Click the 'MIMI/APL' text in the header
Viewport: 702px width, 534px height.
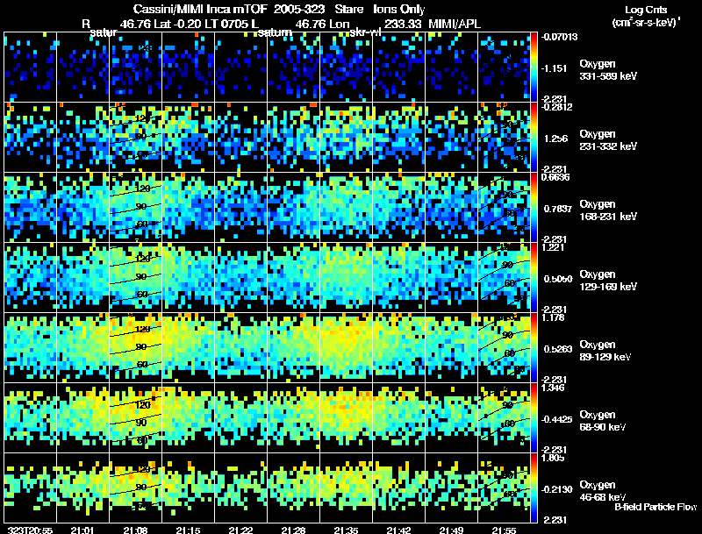(x=455, y=25)
